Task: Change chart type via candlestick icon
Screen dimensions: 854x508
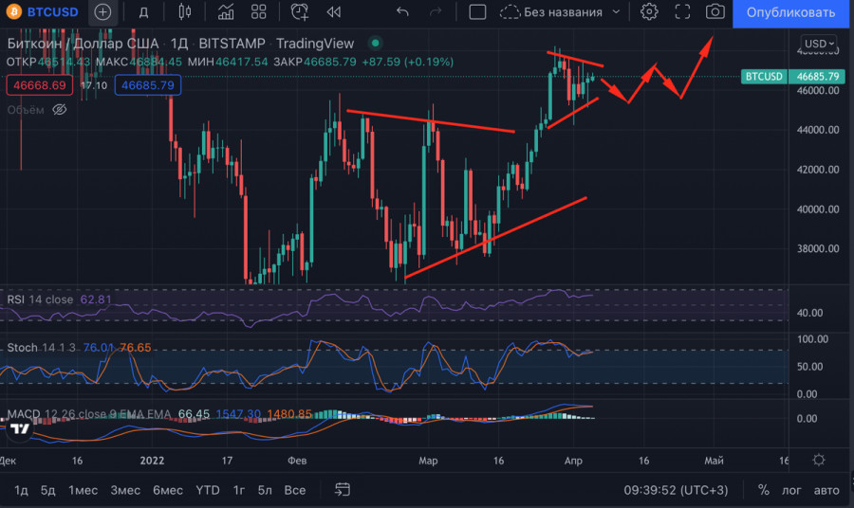Action: coord(185,11)
